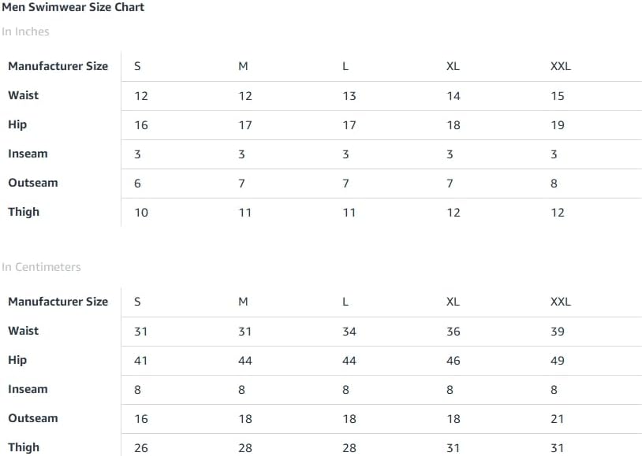Select the XL waist value 36 in centimeters

(454, 332)
